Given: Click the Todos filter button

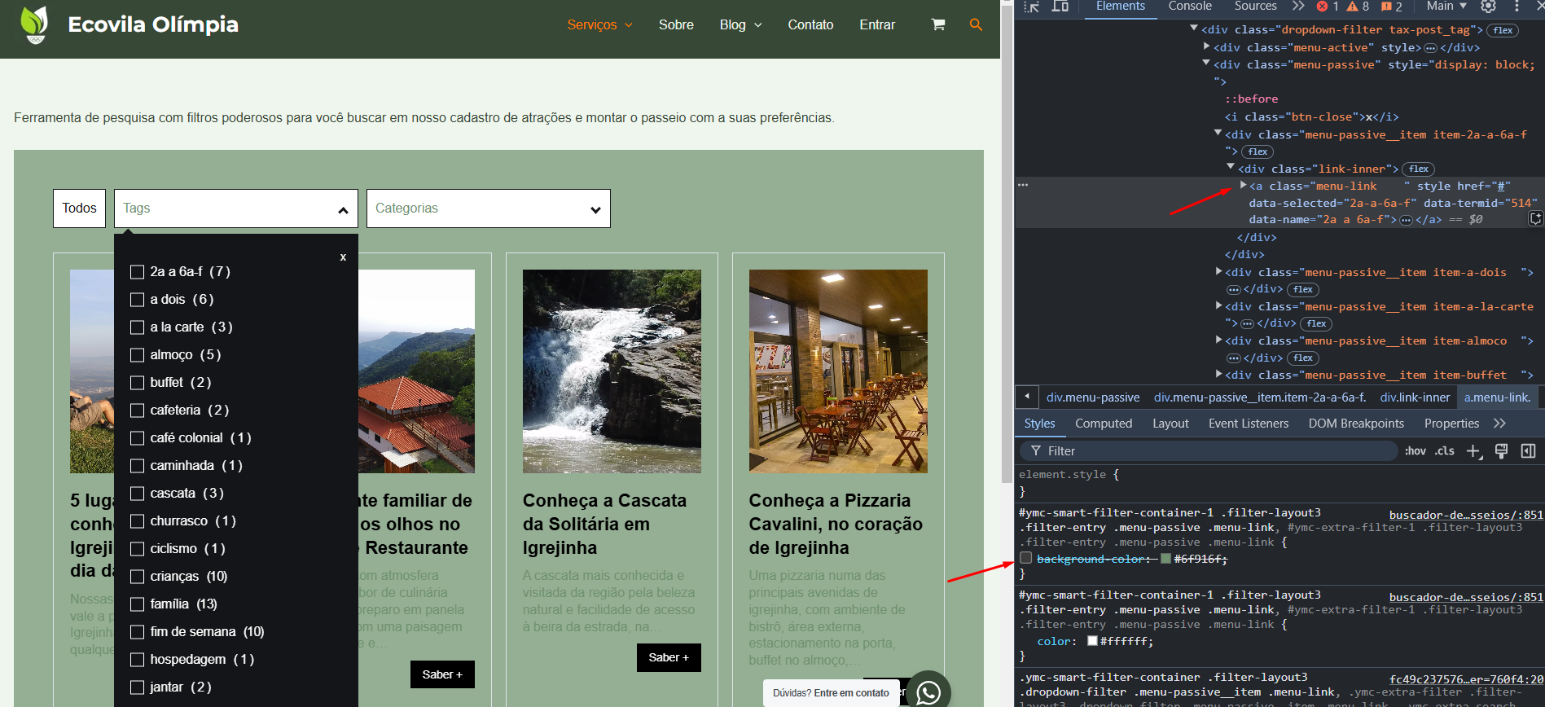Looking at the screenshot, I should click(x=79, y=209).
